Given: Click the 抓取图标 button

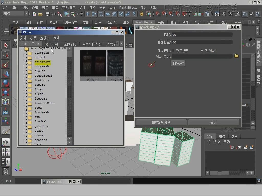Looking at the screenshot, I should click(178, 64).
